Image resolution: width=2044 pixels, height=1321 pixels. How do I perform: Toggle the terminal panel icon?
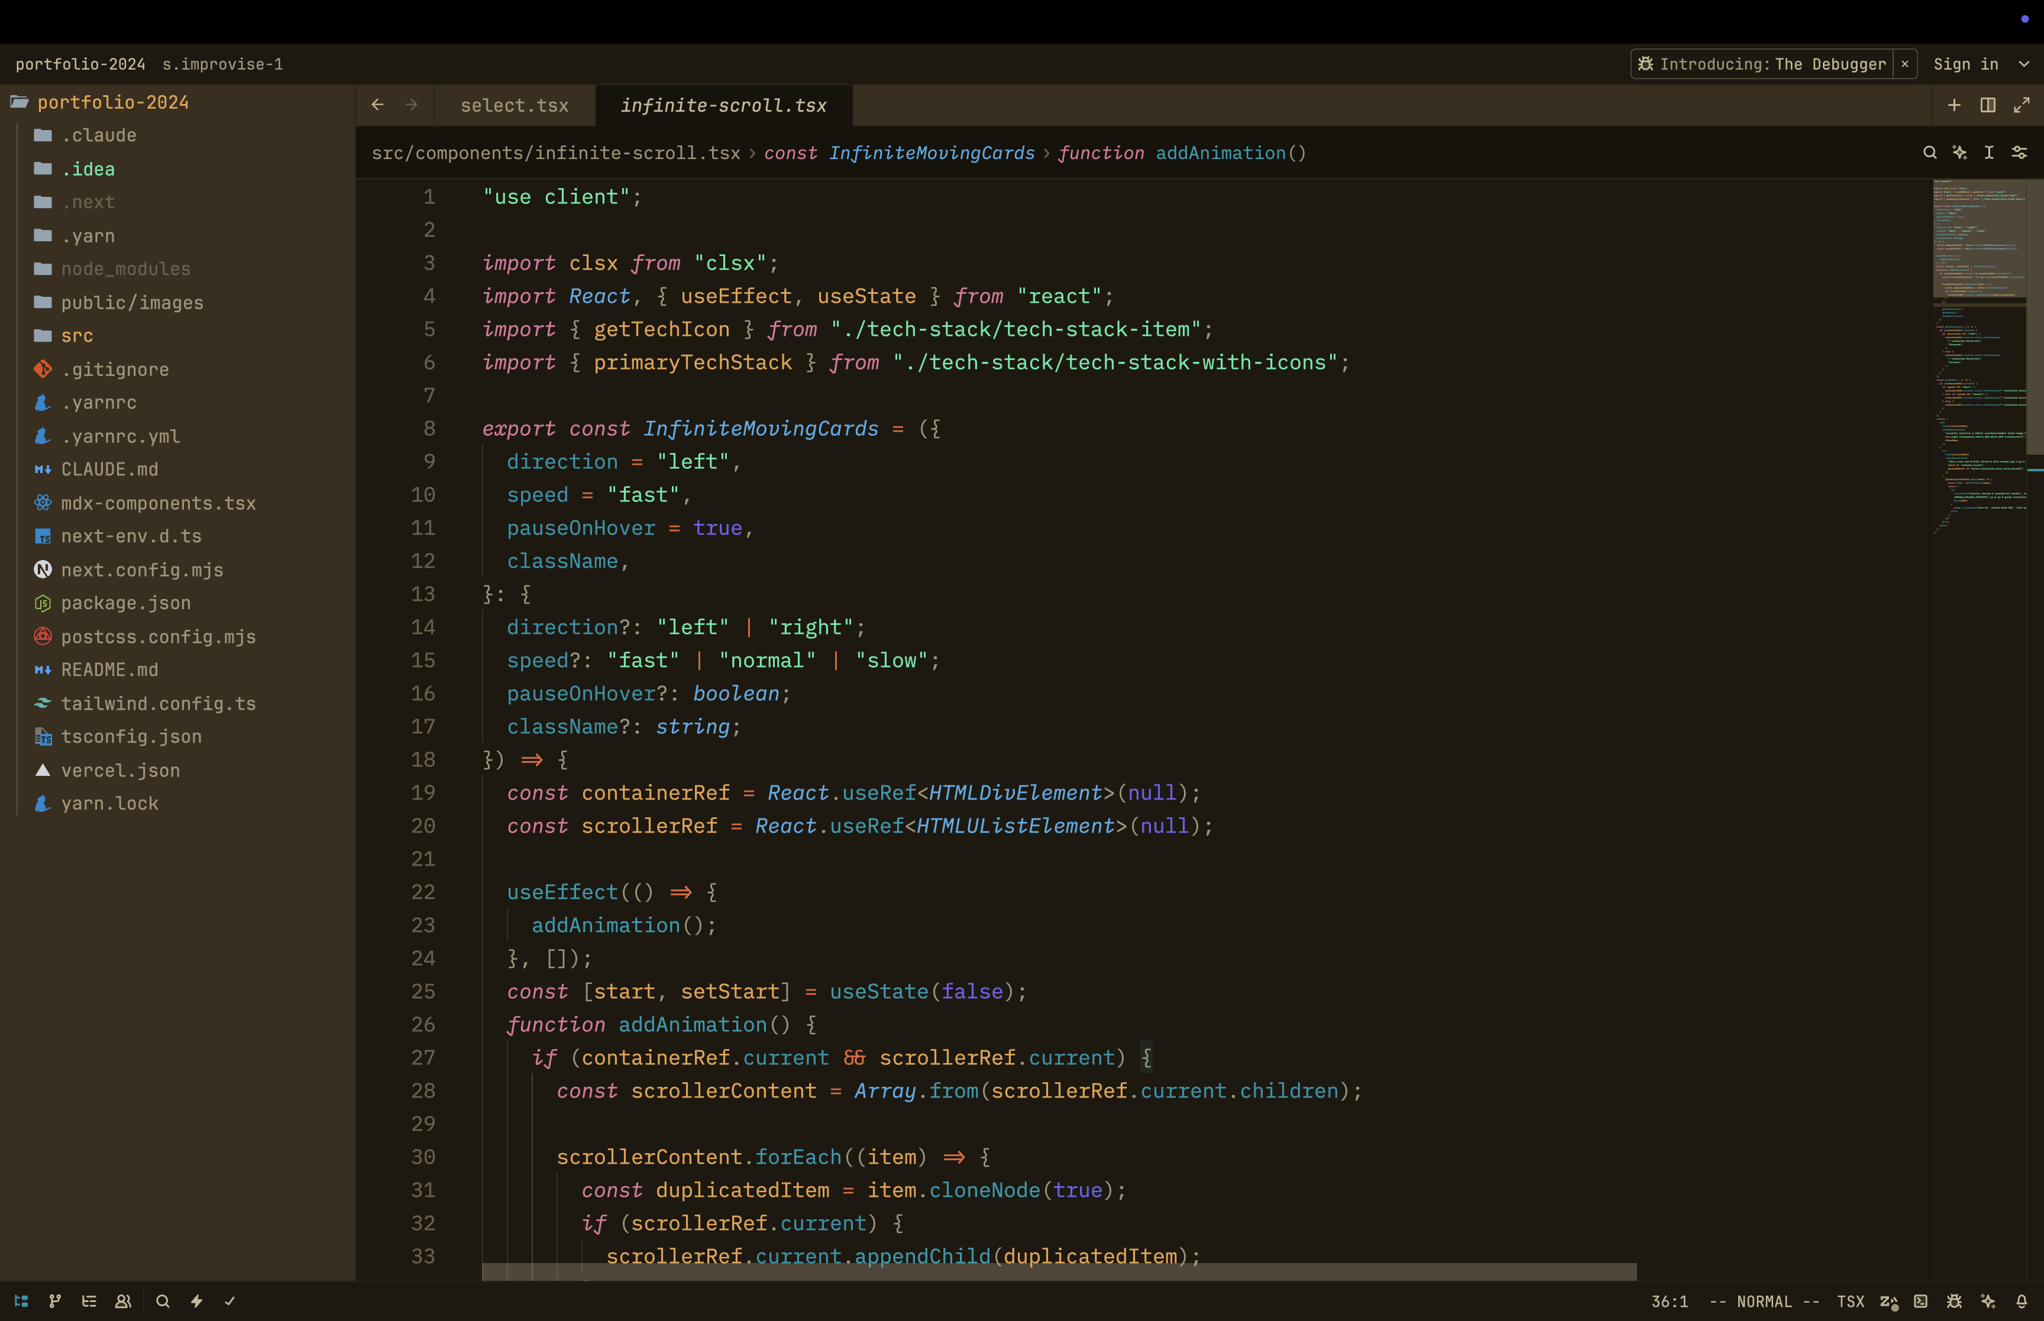click(x=1922, y=1301)
